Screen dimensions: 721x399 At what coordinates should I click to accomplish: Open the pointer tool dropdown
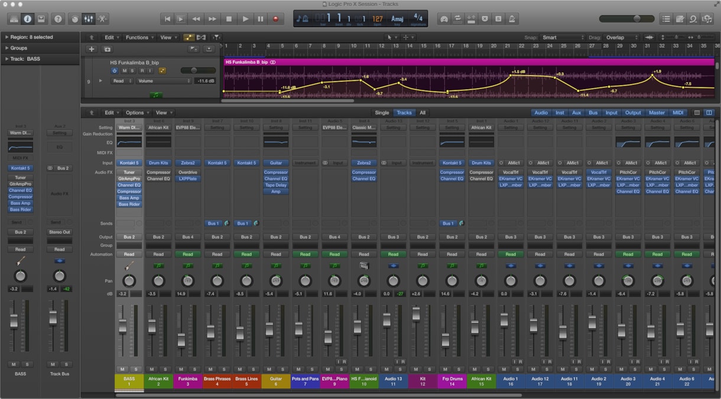click(x=391, y=37)
